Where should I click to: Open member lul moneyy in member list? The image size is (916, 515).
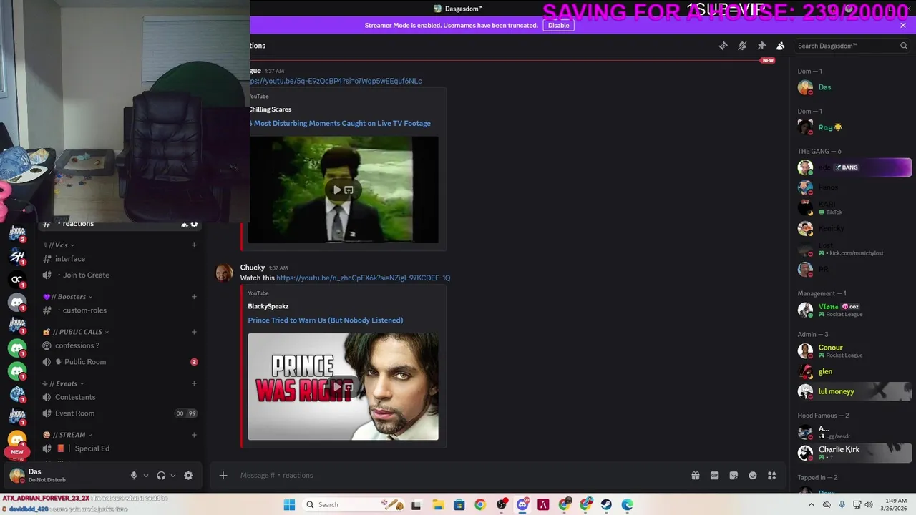coord(853,391)
